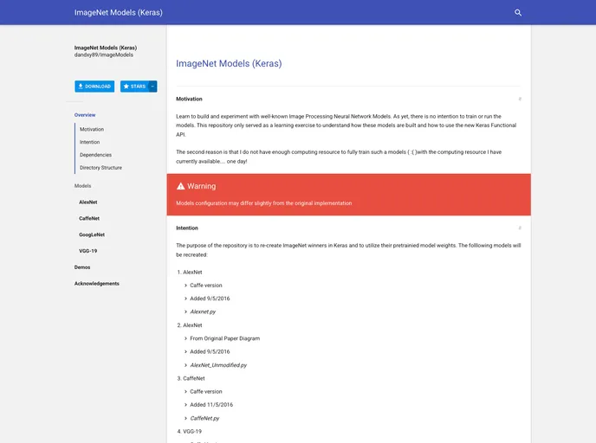Click the page heading ImageNet Models (Keras)

[x=229, y=63]
